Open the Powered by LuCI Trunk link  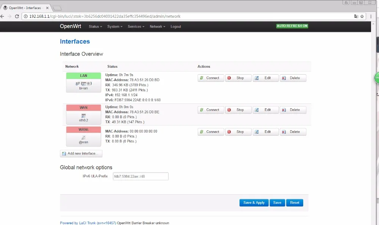tap(88, 223)
